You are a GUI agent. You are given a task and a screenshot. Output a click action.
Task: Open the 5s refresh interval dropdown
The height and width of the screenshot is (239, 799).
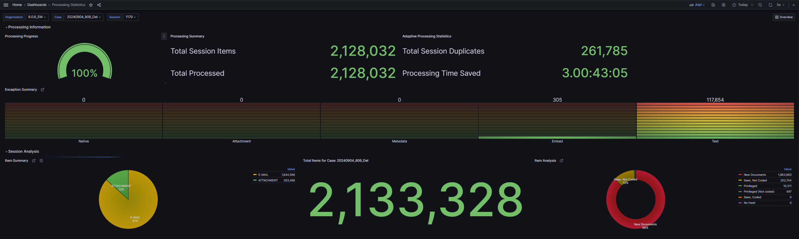pyautogui.click(x=781, y=5)
